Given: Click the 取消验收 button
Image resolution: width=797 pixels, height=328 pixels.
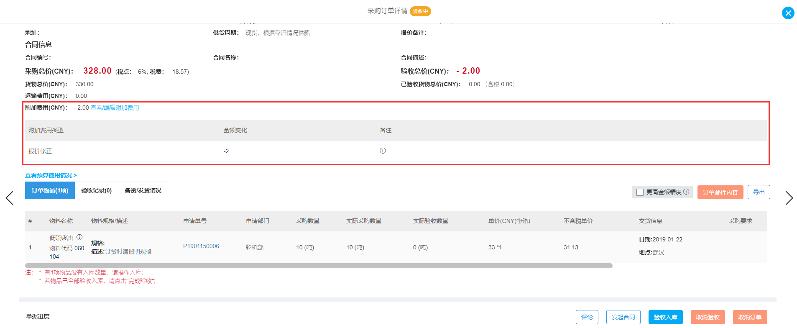Looking at the screenshot, I should (708, 317).
